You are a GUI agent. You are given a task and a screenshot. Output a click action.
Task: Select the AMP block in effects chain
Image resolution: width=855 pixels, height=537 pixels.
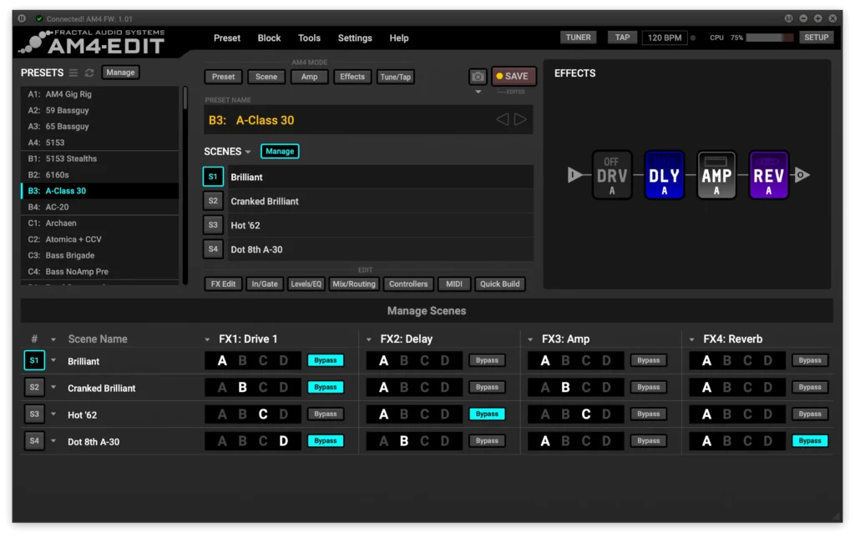coord(716,175)
